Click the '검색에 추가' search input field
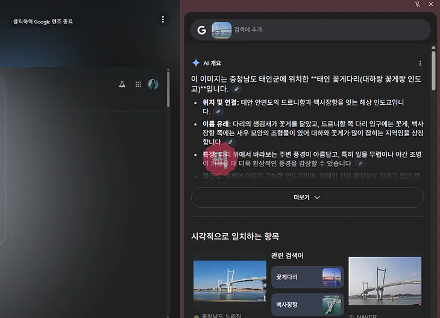The height and width of the screenshot is (318, 440). tap(310, 30)
